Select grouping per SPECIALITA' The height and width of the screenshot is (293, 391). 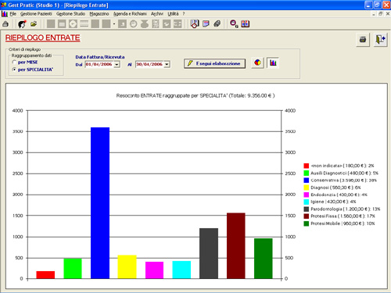tap(14, 70)
